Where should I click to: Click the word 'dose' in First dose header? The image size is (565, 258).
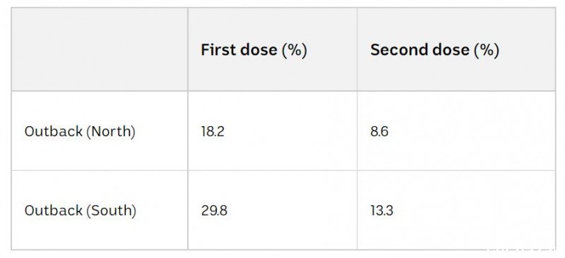[258, 49]
